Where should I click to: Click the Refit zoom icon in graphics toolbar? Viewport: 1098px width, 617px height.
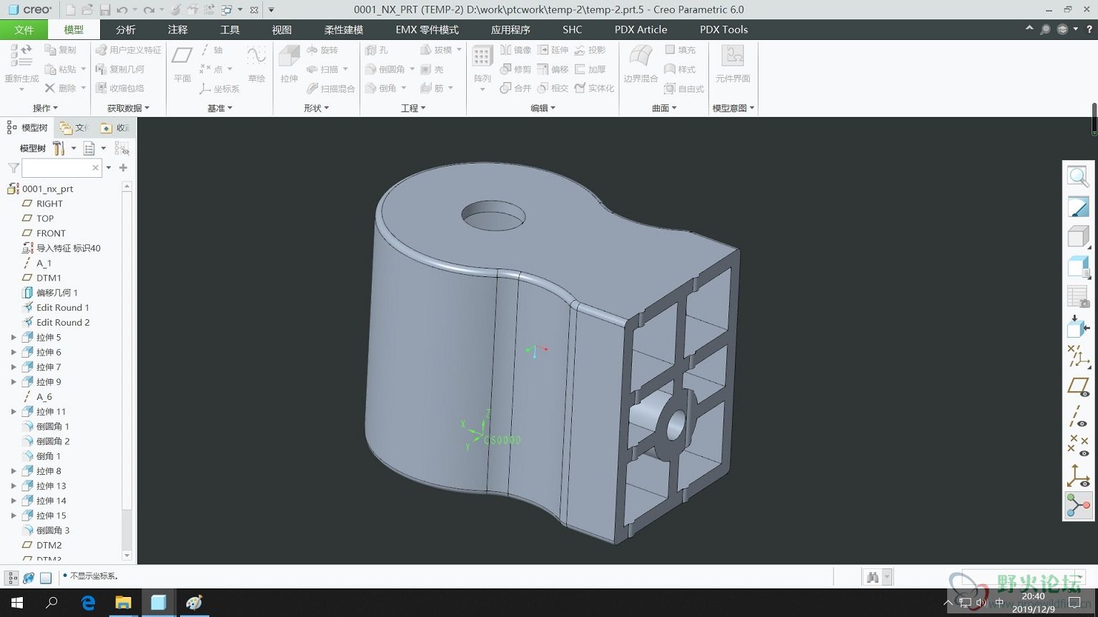point(1077,176)
